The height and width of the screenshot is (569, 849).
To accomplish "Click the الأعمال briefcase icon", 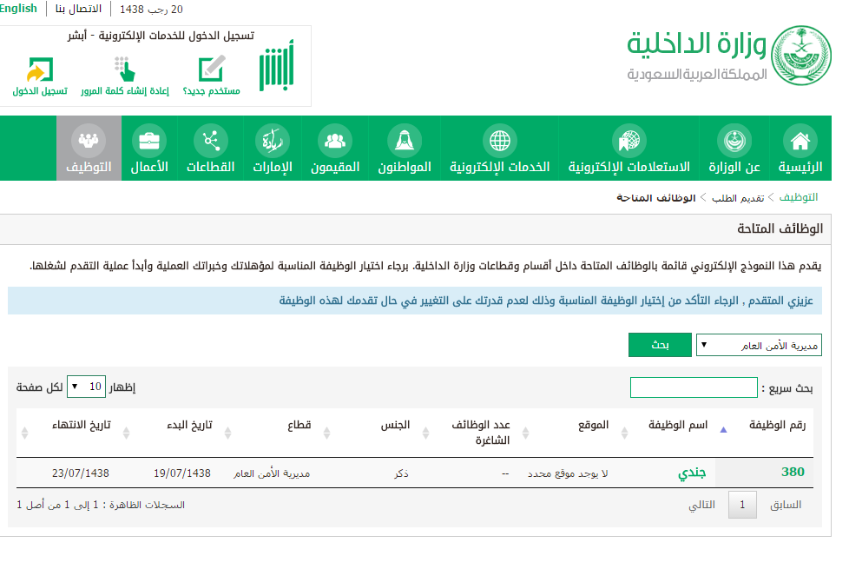I will (149, 141).
